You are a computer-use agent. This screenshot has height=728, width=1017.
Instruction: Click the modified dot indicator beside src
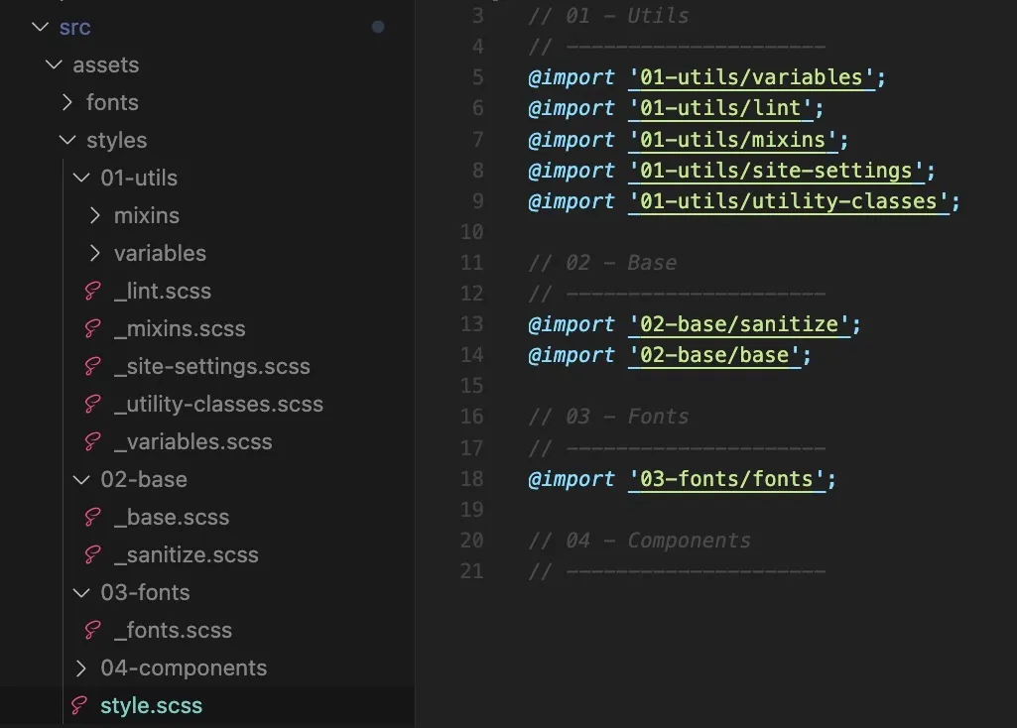[378, 27]
